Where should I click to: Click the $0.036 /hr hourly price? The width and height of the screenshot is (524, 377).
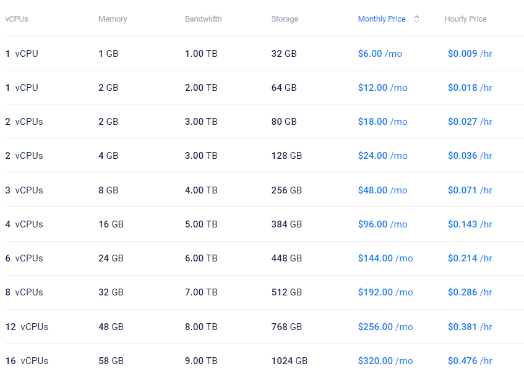(x=470, y=156)
